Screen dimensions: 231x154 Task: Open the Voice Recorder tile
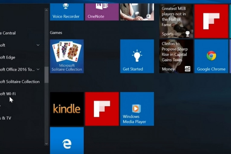[67, 12]
